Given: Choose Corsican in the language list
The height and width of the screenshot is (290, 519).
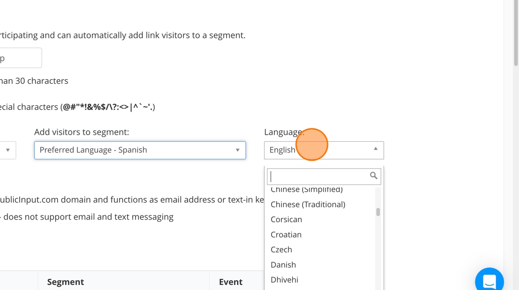Looking at the screenshot, I should (x=286, y=220).
